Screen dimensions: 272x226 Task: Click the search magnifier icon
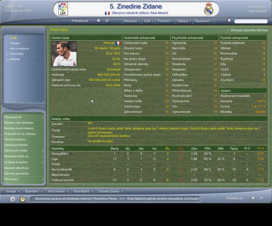pyautogui.click(x=229, y=21)
